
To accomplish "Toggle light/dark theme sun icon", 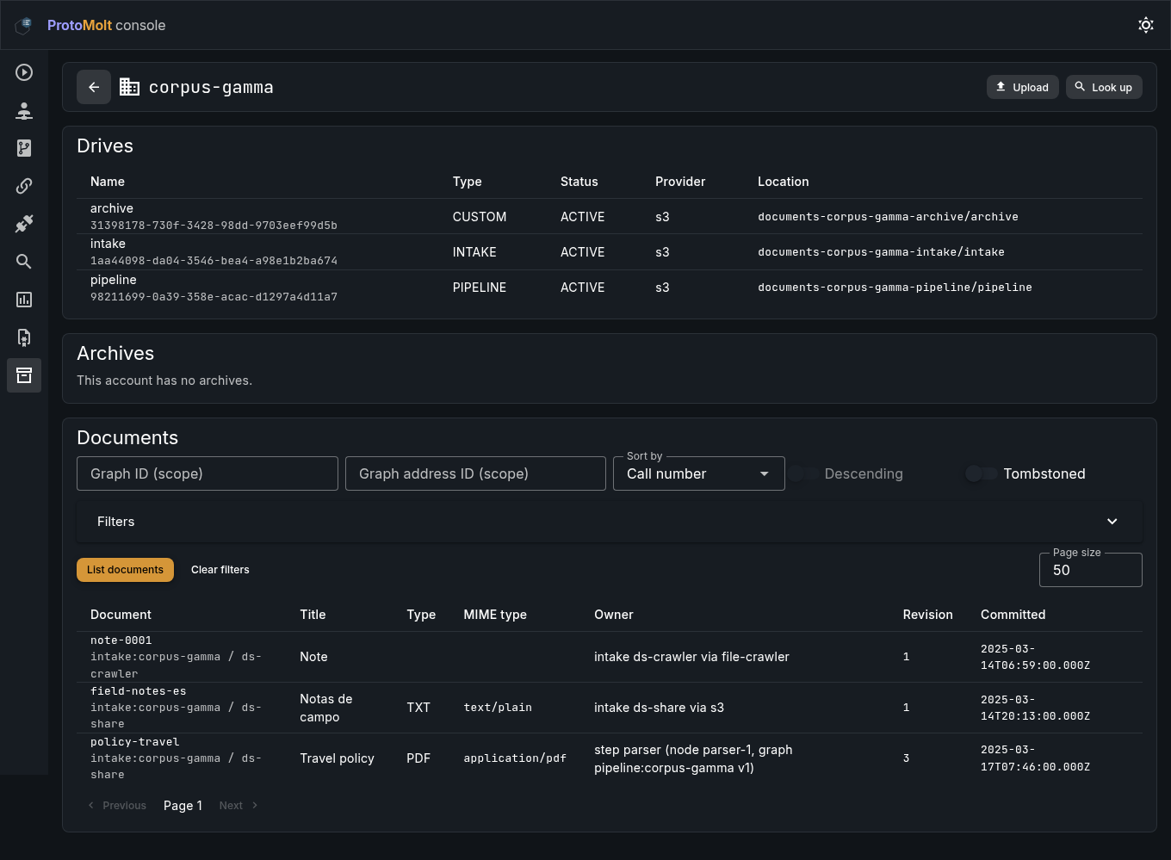I will 1146,25.
